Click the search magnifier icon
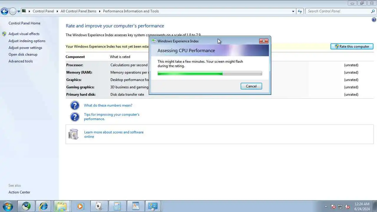 [x=373, y=11]
